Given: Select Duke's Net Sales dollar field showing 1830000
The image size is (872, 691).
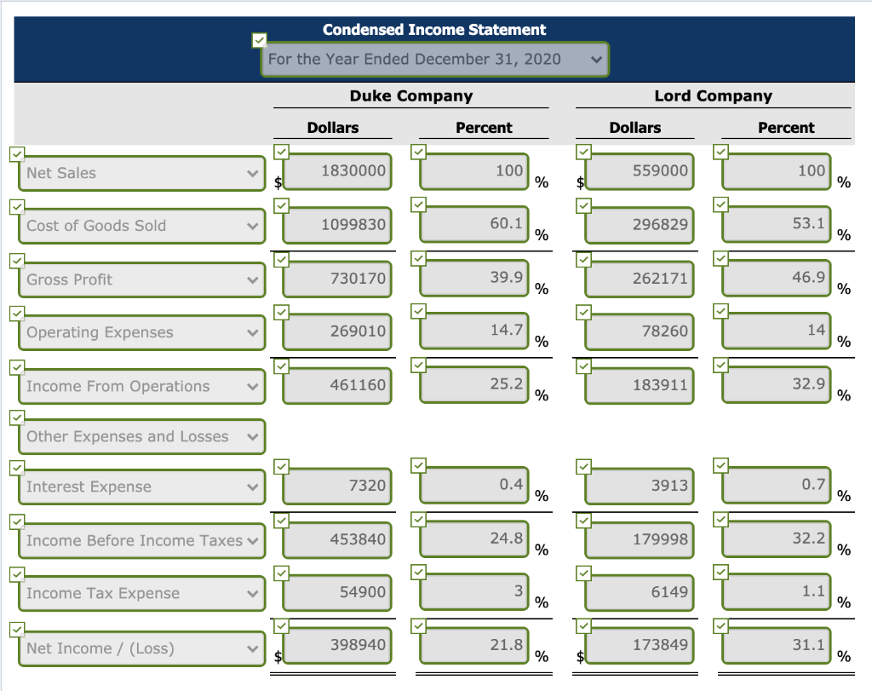Looking at the screenshot, I should tap(334, 170).
